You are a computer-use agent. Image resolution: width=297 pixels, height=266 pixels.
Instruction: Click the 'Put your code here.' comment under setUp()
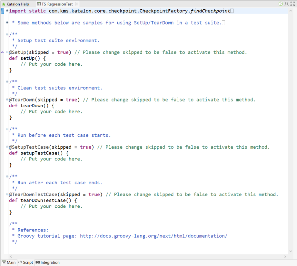click(x=52, y=64)
